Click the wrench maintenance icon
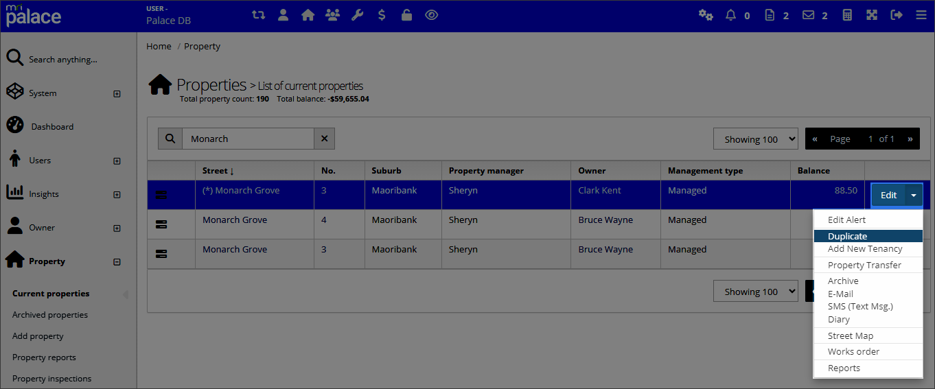Image resolution: width=935 pixels, height=389 pixels. 357,14
